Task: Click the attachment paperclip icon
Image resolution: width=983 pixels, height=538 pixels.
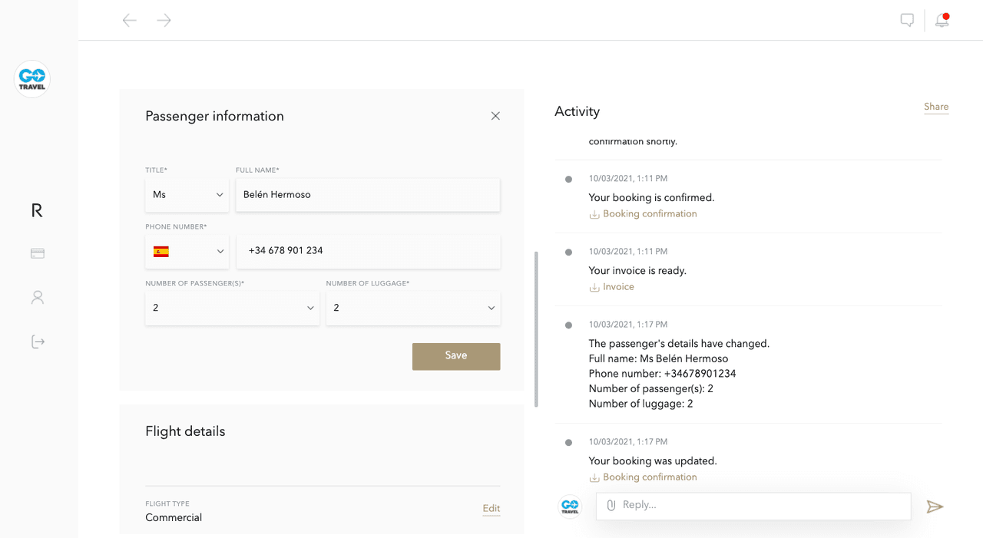Action: [x=611, y=505]
